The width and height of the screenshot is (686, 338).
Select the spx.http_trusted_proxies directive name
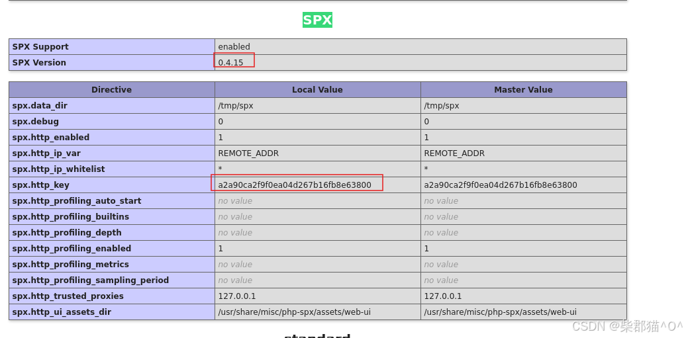coord(68,296)
